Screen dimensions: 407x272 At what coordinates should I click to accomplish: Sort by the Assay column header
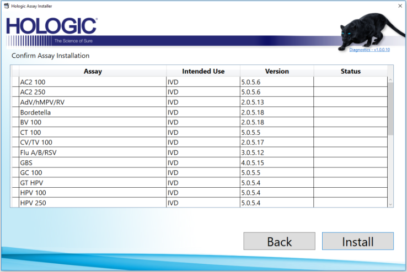93,71
